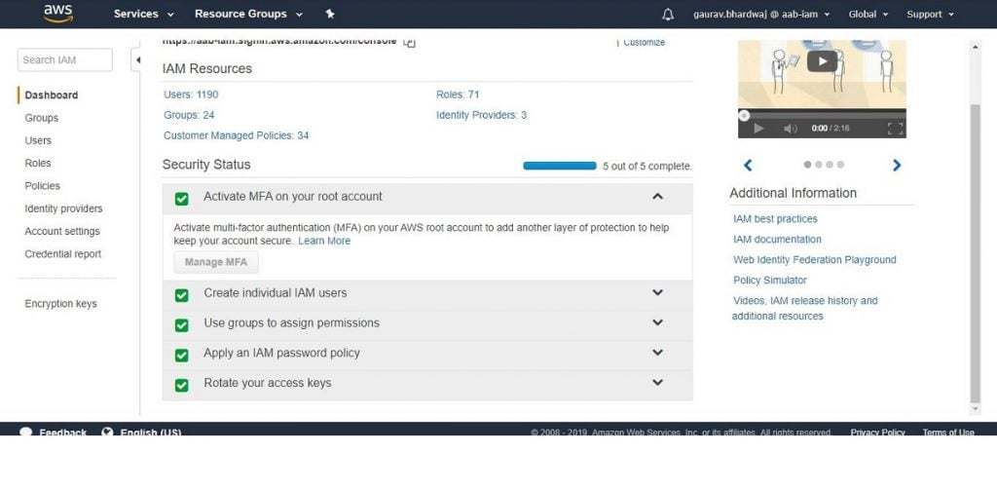997x490 pixels.
Task: Enter fullscreen on the video player
Action: click(896, 129)
